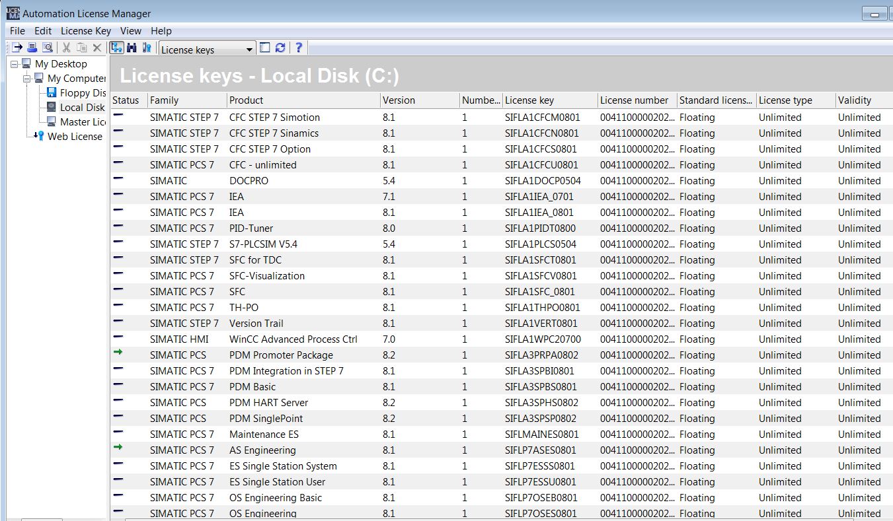Select the SFC for TDC product
Image resolution: width=893 pixels, height=521 pixels.
tap(255, 260)
